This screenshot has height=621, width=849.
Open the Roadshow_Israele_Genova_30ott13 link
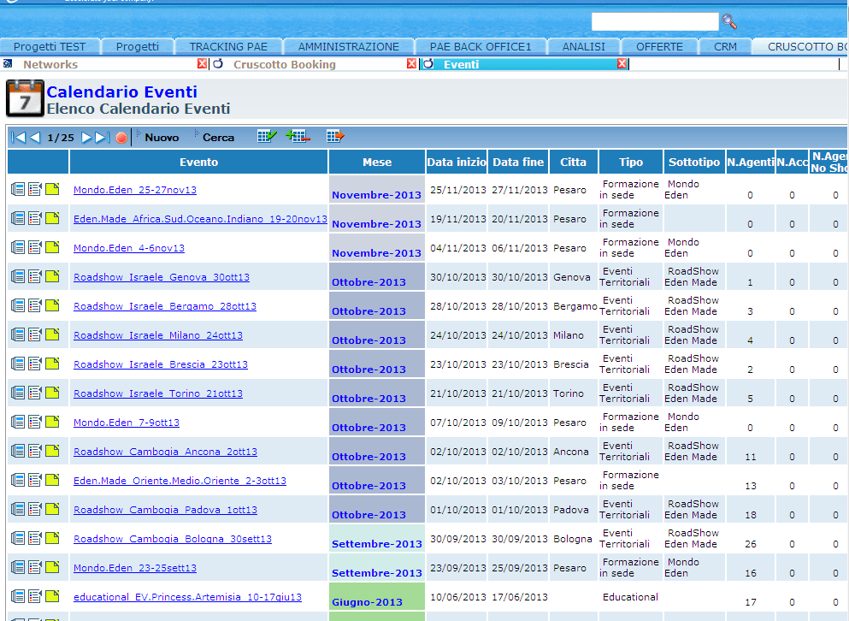(x=162, y=277)
